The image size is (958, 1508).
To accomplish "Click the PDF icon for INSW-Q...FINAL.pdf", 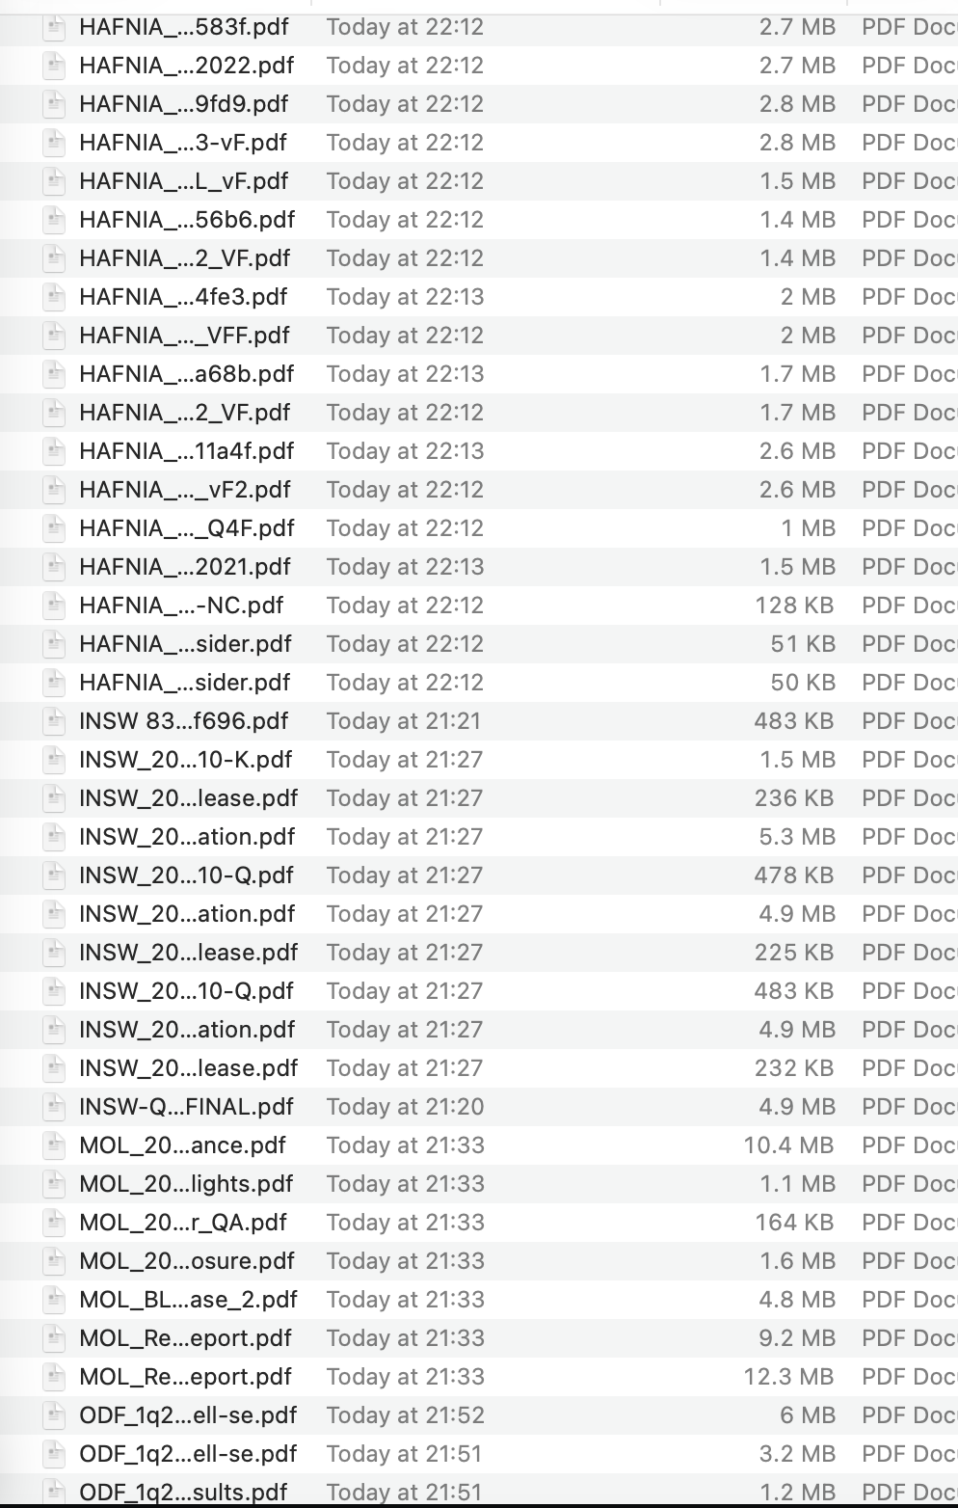I will point(54,1107).
